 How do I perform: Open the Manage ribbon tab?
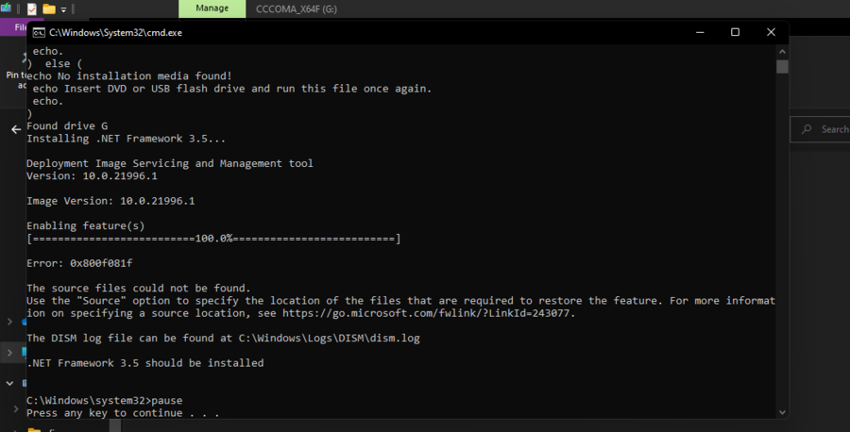click(x=212, y=8)
